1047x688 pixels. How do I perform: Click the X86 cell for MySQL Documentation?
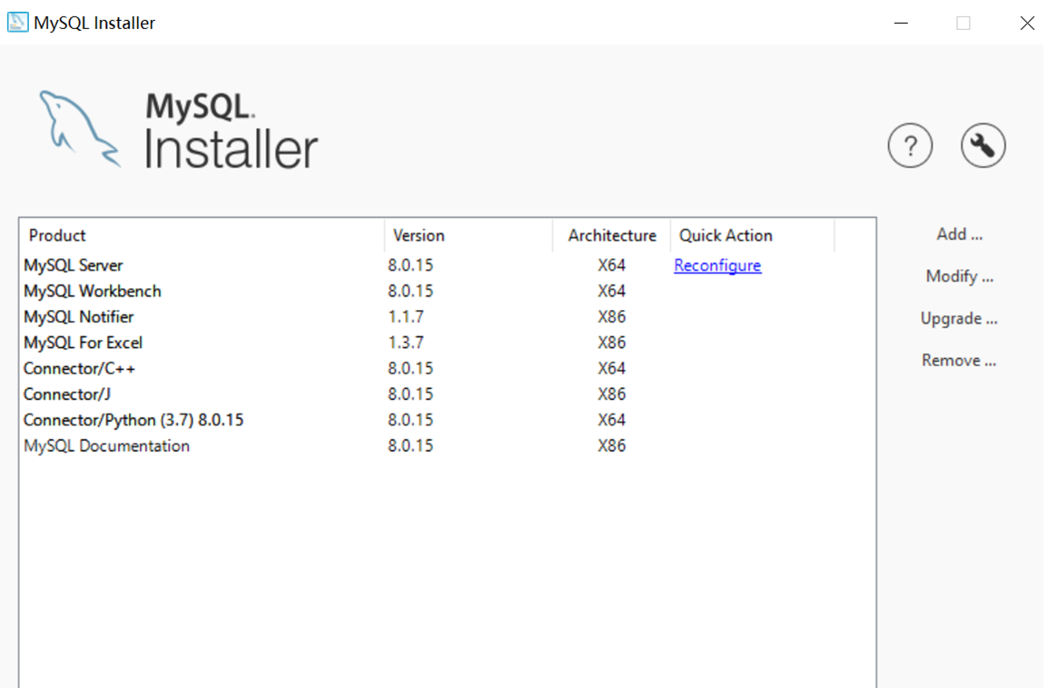612,445
